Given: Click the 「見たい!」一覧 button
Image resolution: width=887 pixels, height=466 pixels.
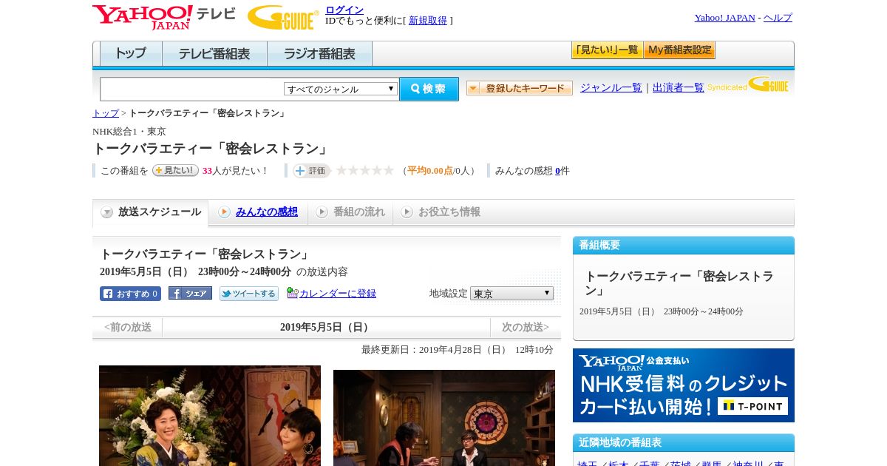Looking at the screenshot, I should pos(608,50).
